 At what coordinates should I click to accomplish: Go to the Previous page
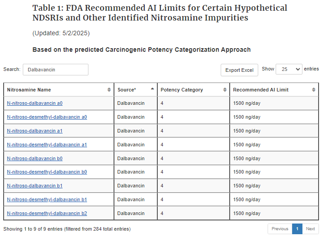[280, 229]
